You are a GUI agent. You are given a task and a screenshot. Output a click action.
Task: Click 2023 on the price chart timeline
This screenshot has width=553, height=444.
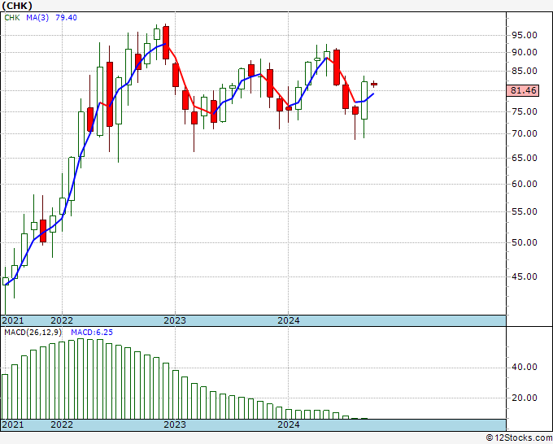coord(175,320)
